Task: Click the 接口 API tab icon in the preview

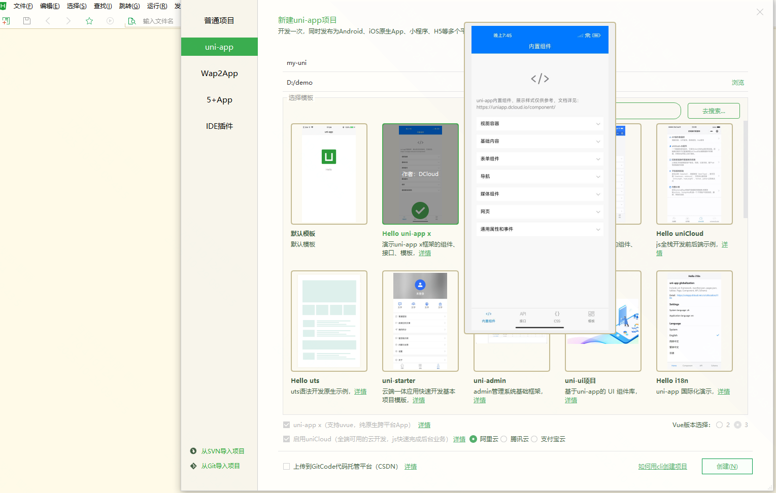Action: [523, 314]
